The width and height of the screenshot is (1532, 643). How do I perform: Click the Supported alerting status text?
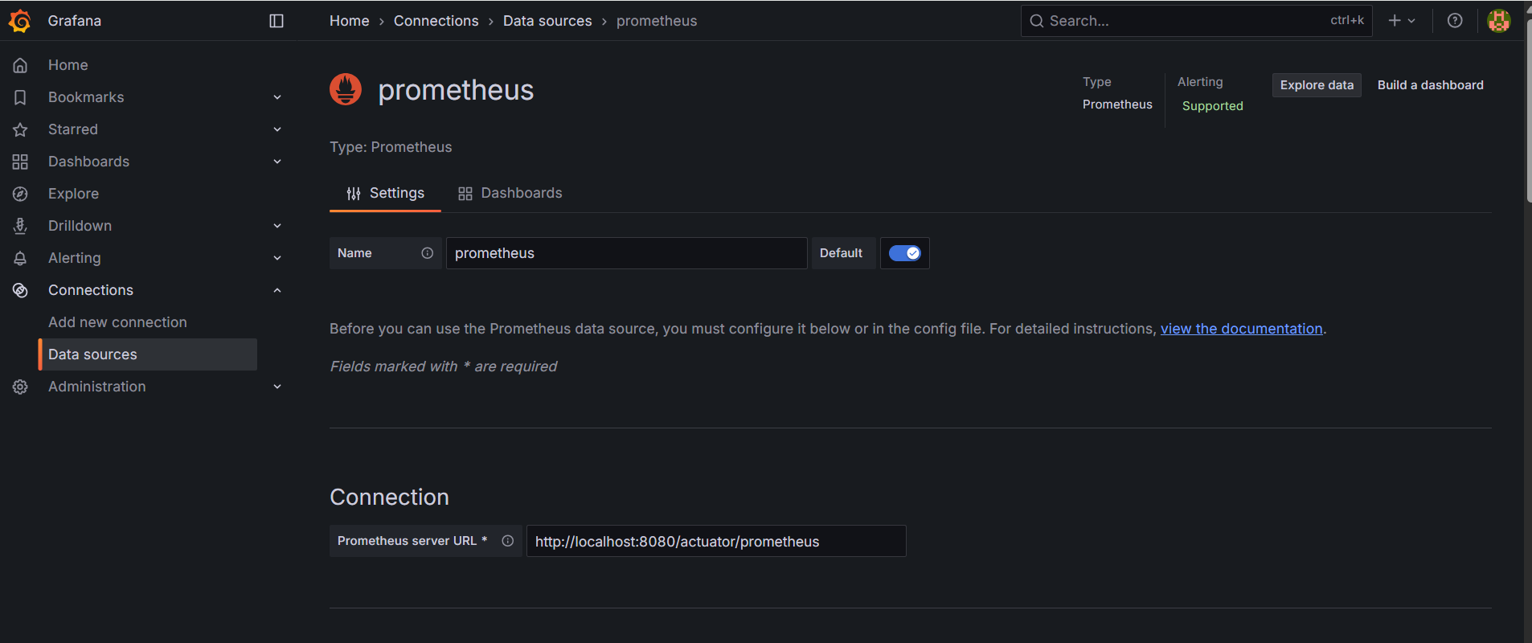[x=1212, y=106]
